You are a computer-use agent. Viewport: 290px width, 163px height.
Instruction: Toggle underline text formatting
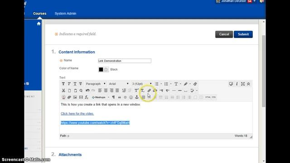(x=75, y=84)
